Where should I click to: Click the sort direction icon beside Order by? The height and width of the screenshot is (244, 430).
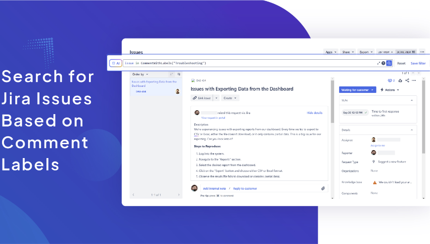[172, 74]
